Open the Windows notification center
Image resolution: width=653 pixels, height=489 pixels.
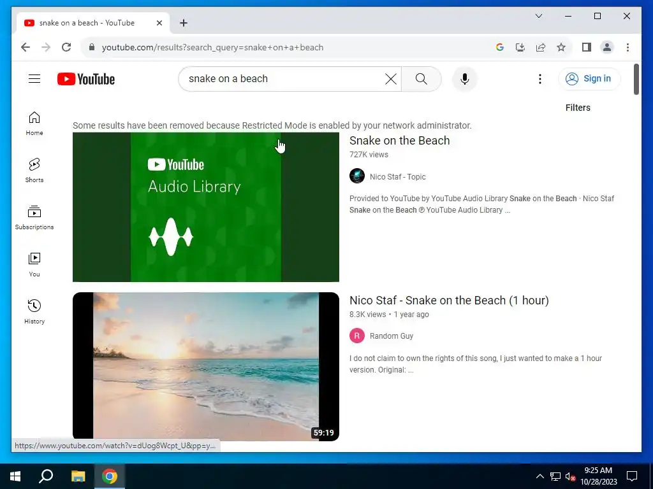point(632,476)
